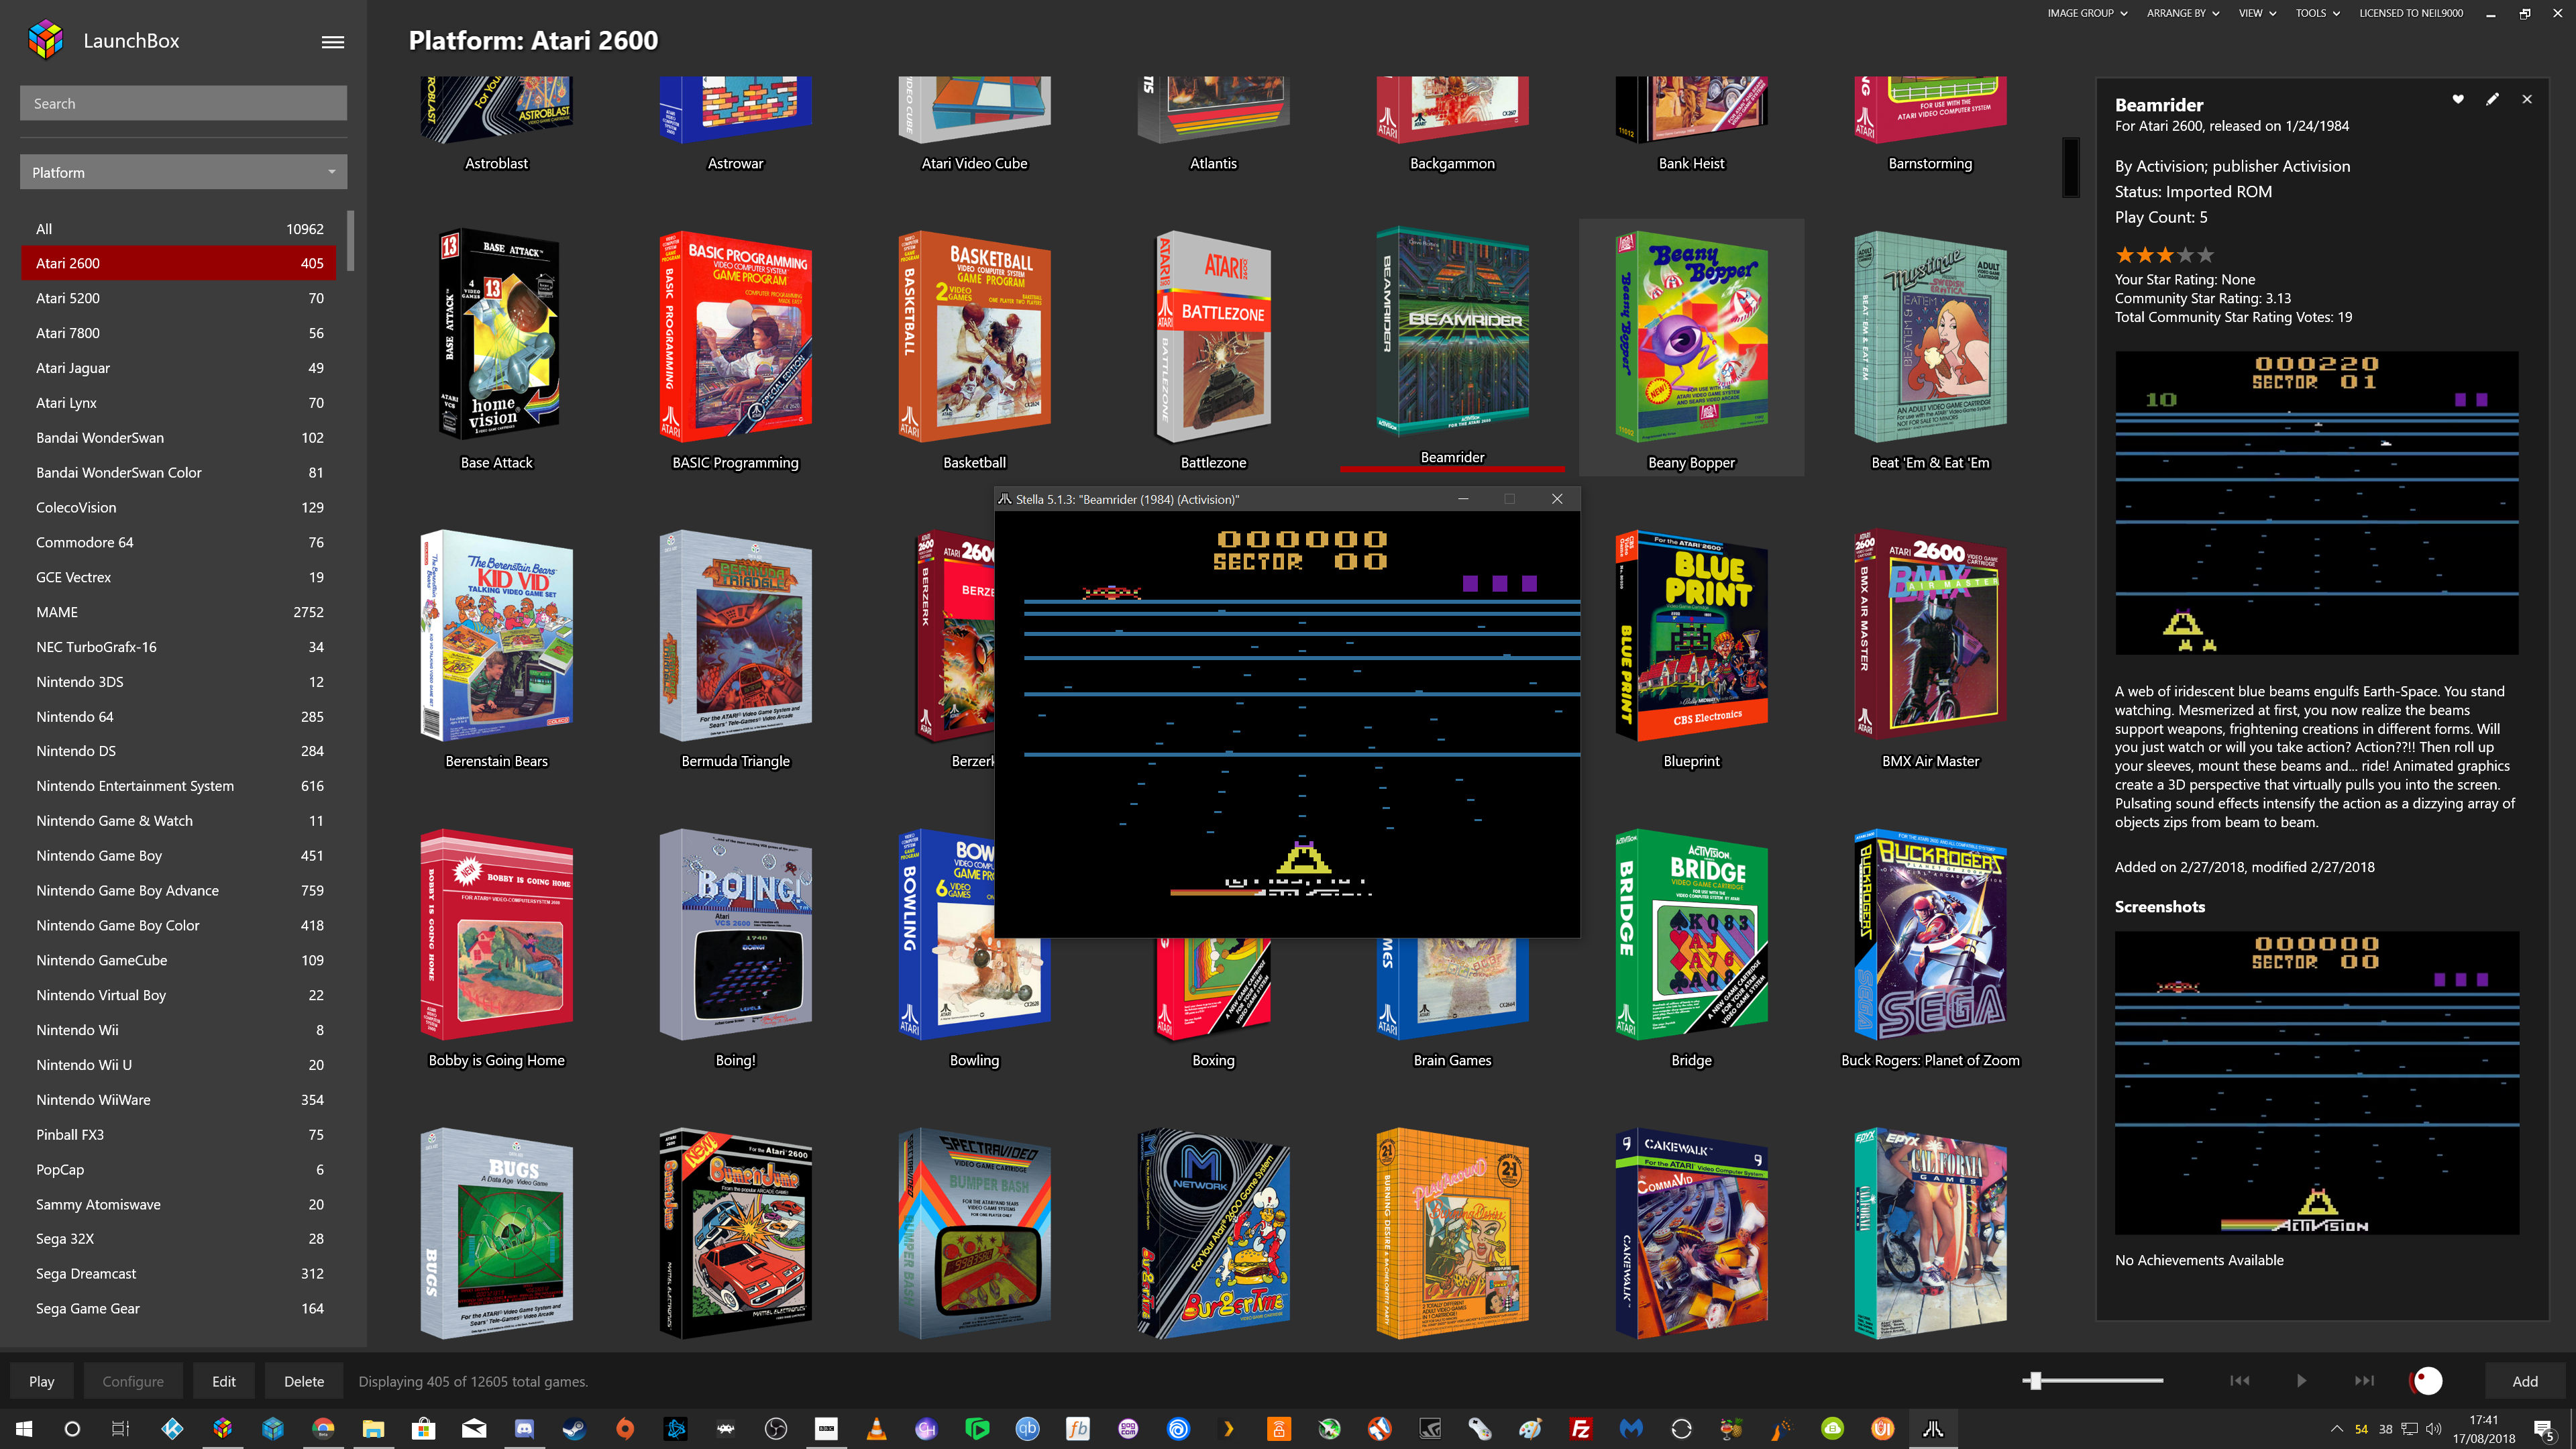Close the Beamrider details panel
The width and height of the screenshot is (2576, 1449).
click(x=2527, y=99)
